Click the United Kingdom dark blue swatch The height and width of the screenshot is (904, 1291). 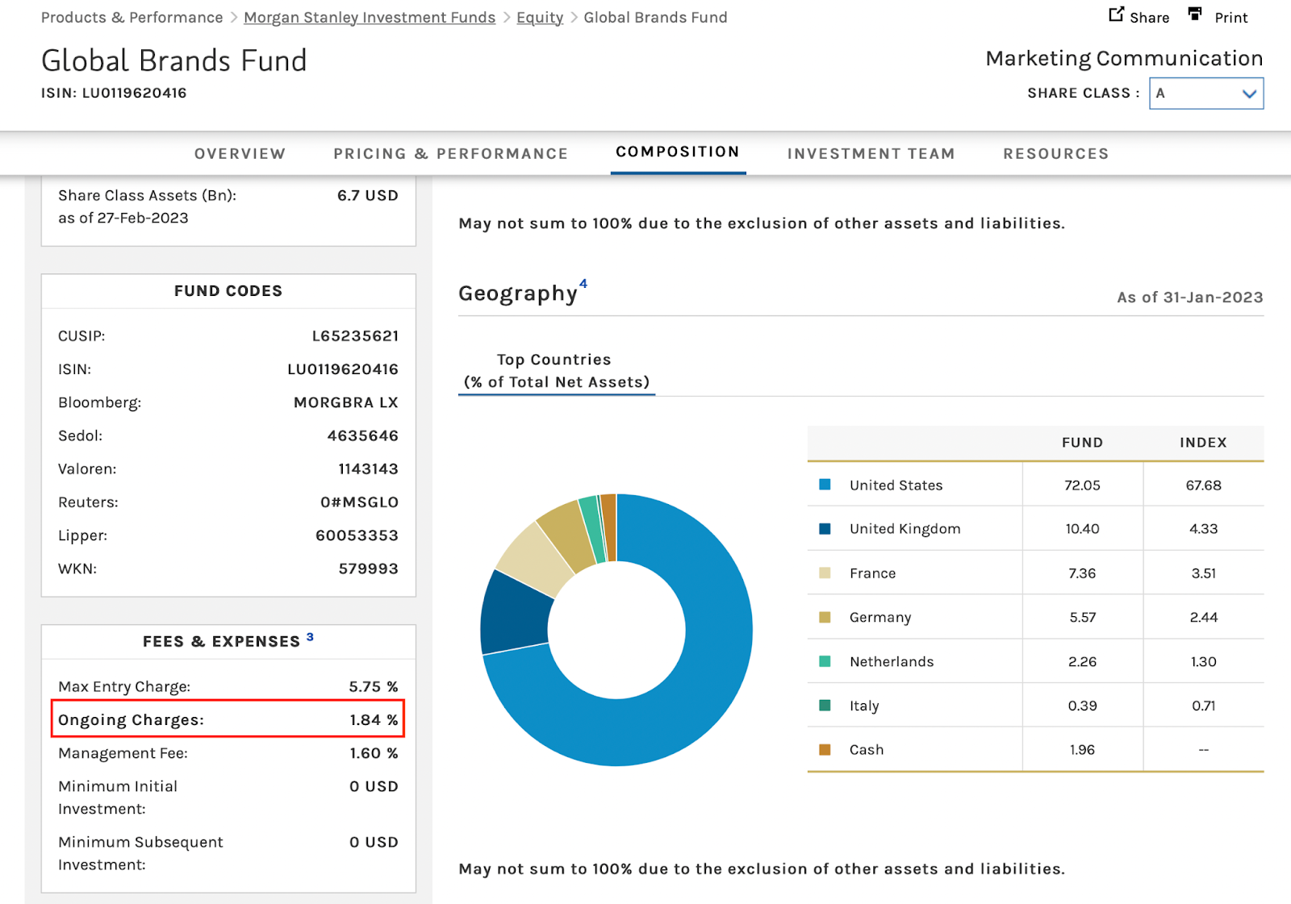825,529
